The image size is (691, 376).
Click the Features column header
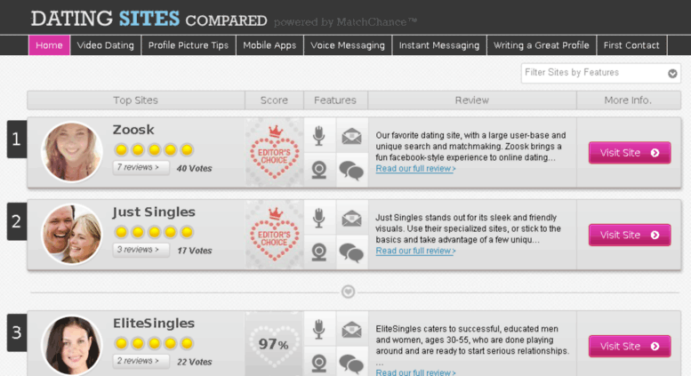point(335,100)
